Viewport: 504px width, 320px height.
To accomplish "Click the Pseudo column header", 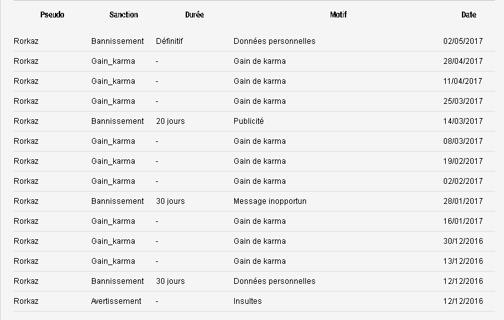I will click(52, 15).
